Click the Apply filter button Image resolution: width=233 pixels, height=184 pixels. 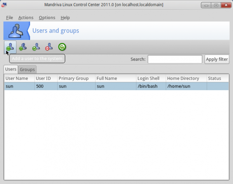click(x=217, y=59)
